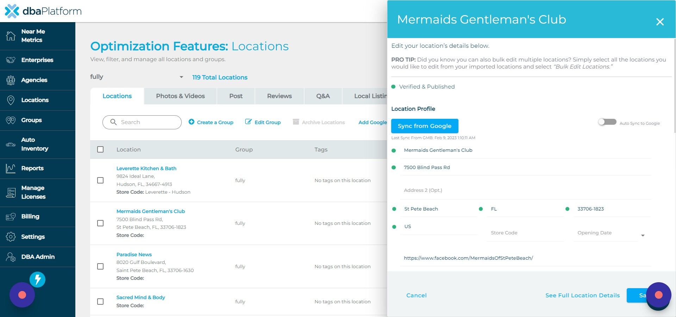Click the 33706-1823 zip field
This screenshot has height=317, width=676.
coord(612,209)
